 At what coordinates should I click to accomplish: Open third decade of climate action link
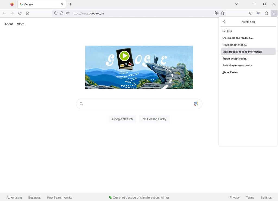click(x=139, y=198)
